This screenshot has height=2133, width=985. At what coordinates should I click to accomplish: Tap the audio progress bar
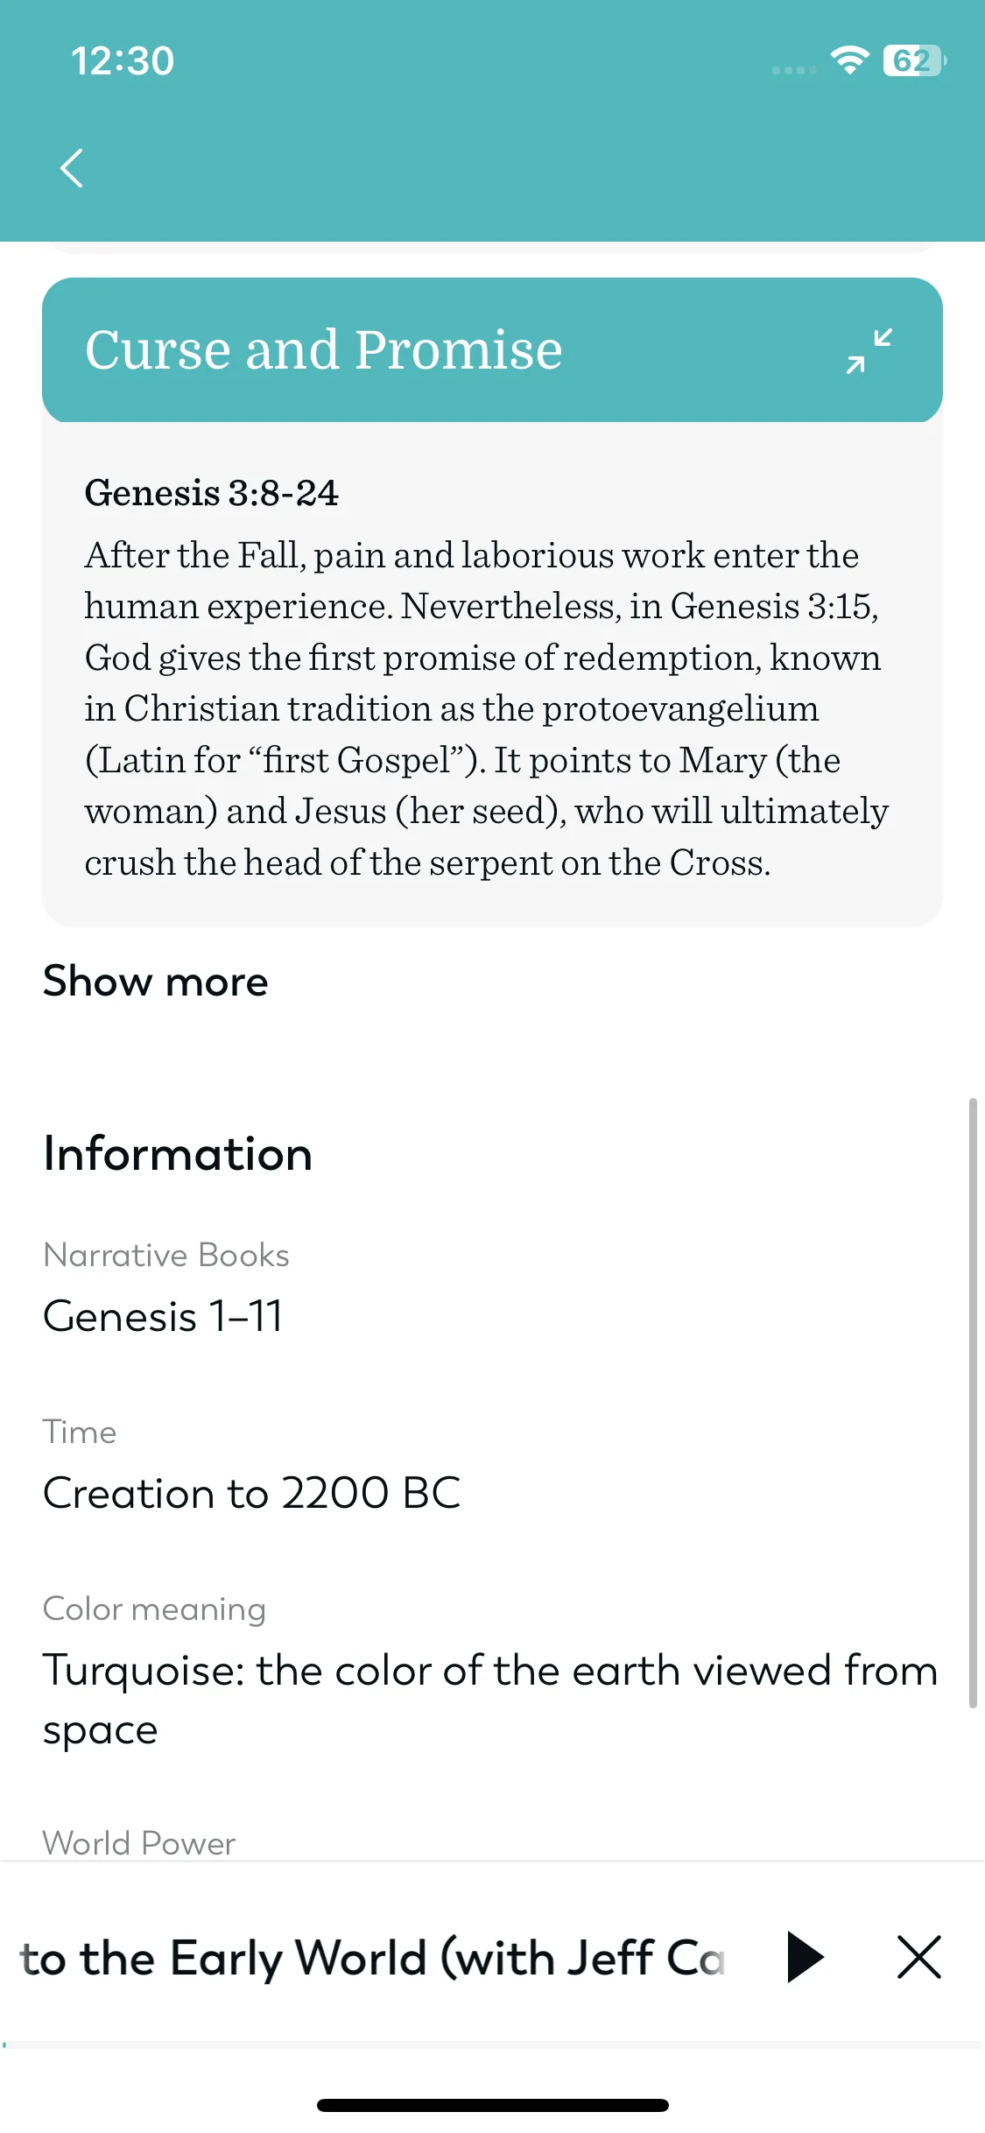coord(492,2045)
